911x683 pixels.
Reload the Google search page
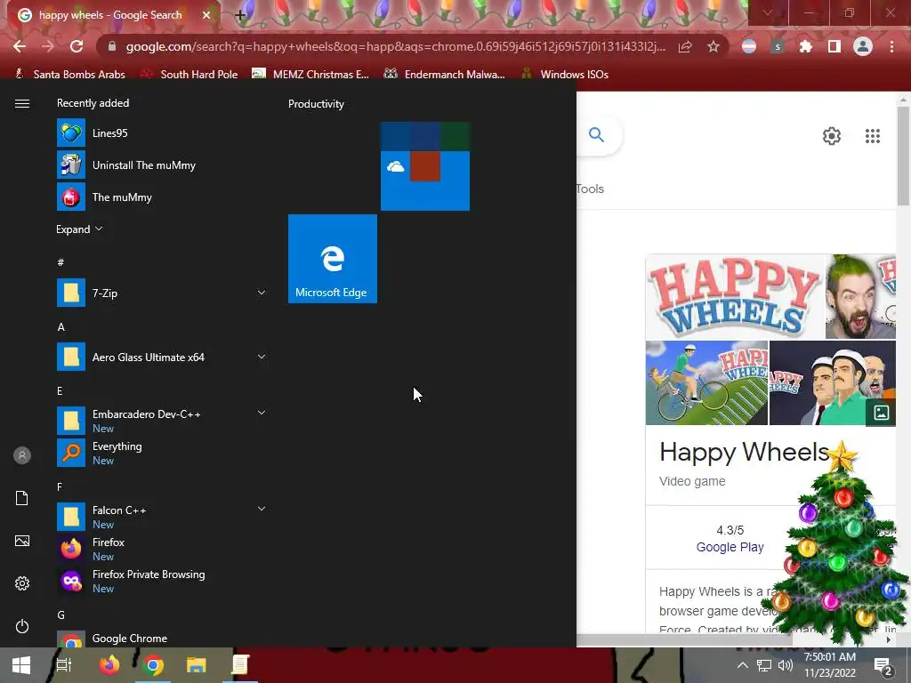(x=77, y=46)
